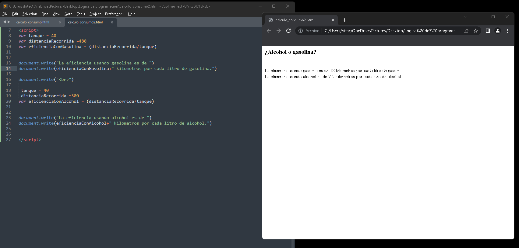Open the Selection menu
519x248 pixels.
(x=30, y=14)
